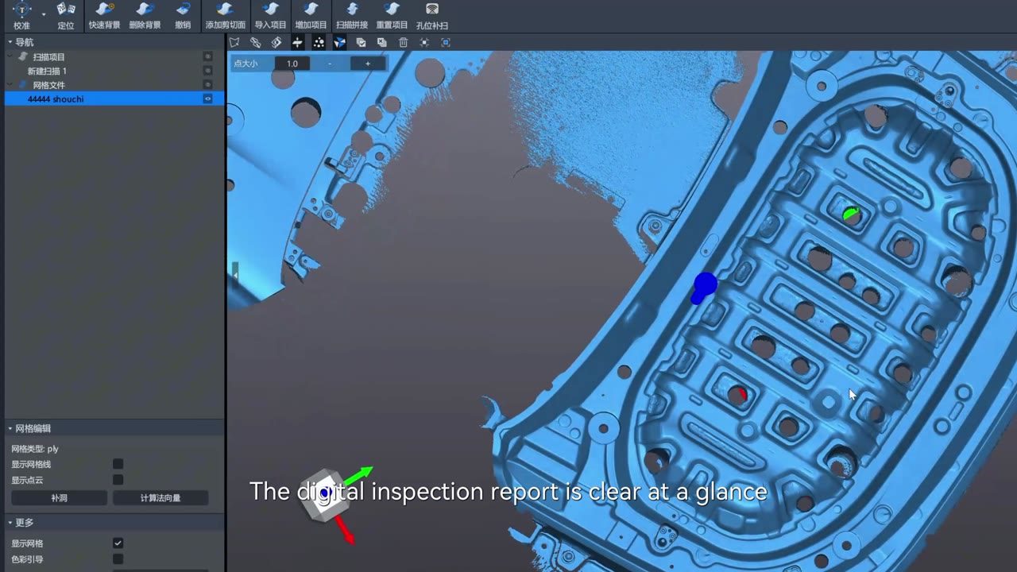The image size is (1017, 572).
Task: Click the 快速背景 quick background icon
Action: pyautogui.click(x=104, y=10)
